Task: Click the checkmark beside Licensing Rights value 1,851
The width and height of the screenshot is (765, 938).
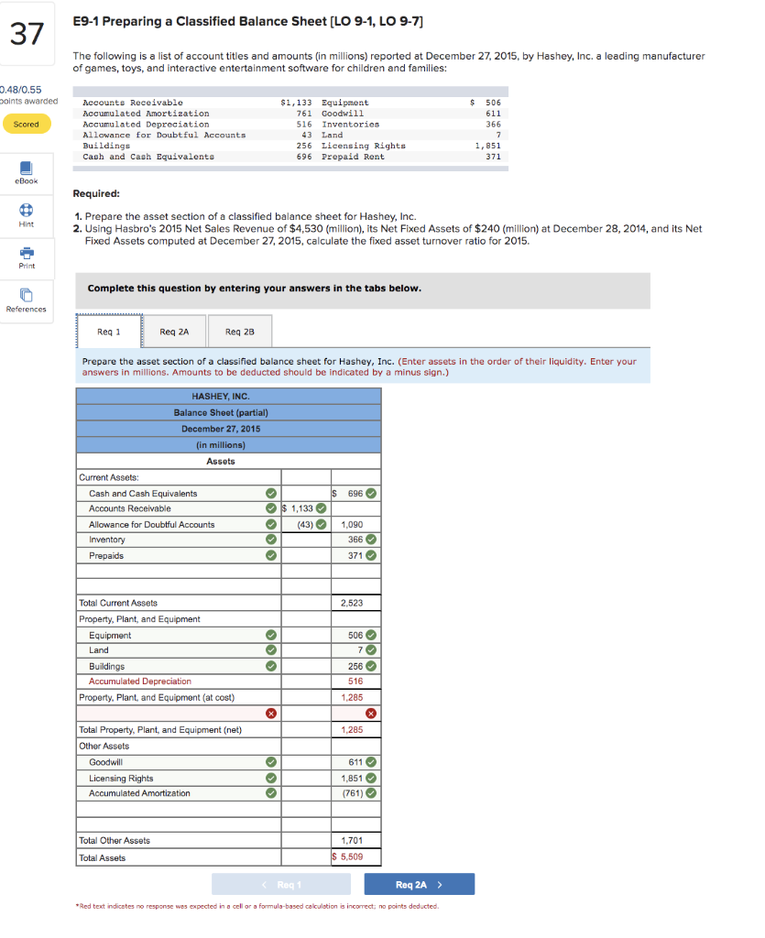Action: tap(370, 777)
